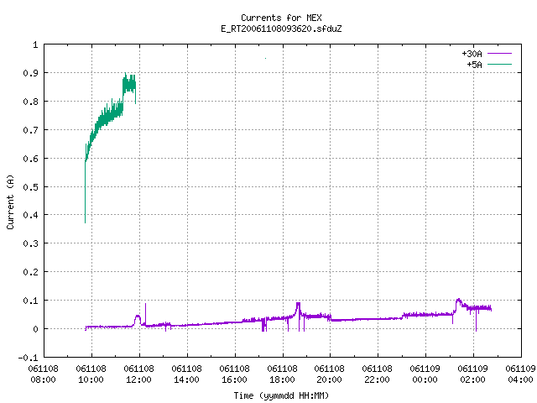Click the y-axis tick label 0.5
Screen dimensions: 537x403
point(30,186)
